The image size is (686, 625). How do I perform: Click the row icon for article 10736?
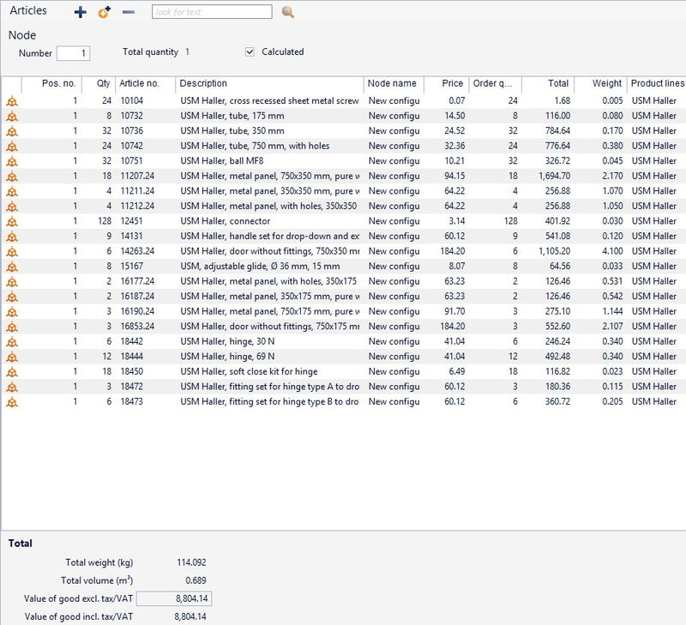(12, 131)
